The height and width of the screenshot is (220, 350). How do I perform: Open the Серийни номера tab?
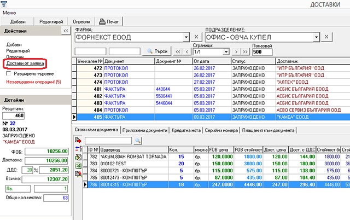coord(221,130)
